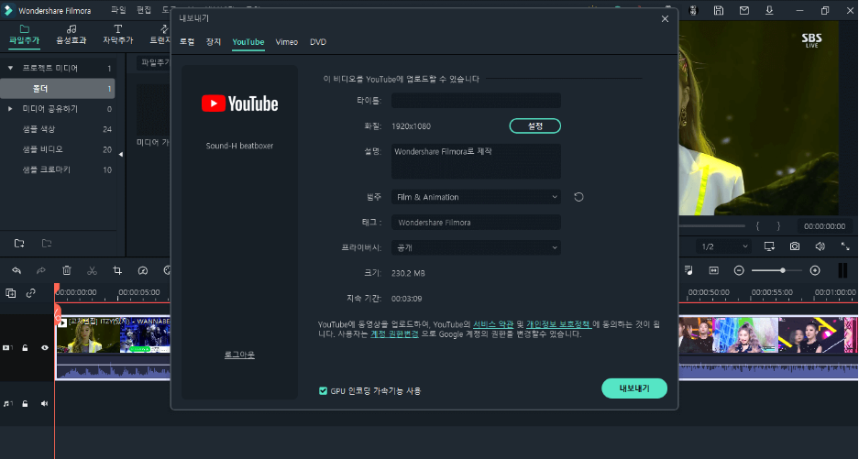859x459 pixels.
Task: Click the mark out bracket icon
Action: 778,226
